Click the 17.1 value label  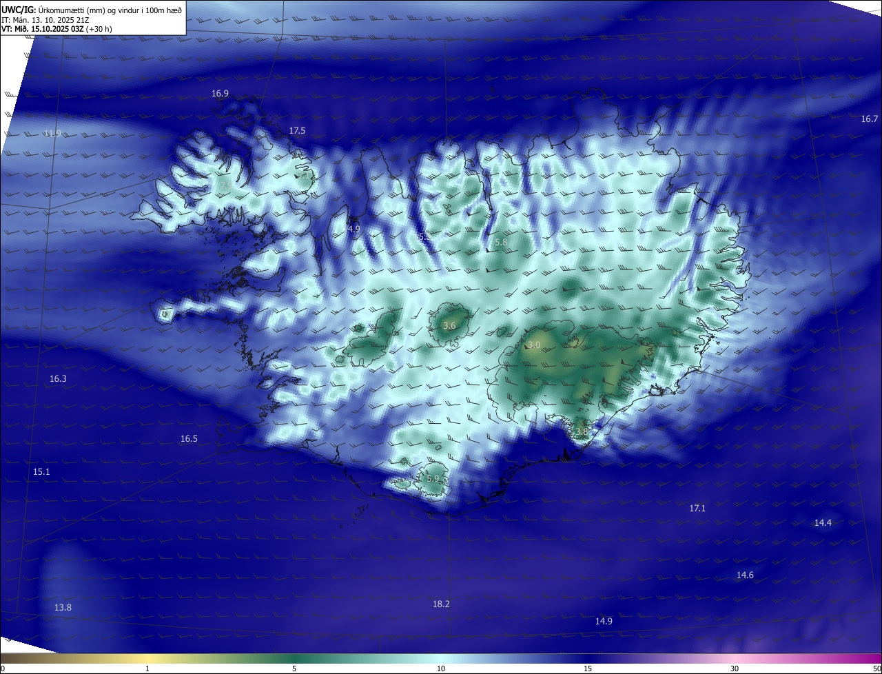697,508
